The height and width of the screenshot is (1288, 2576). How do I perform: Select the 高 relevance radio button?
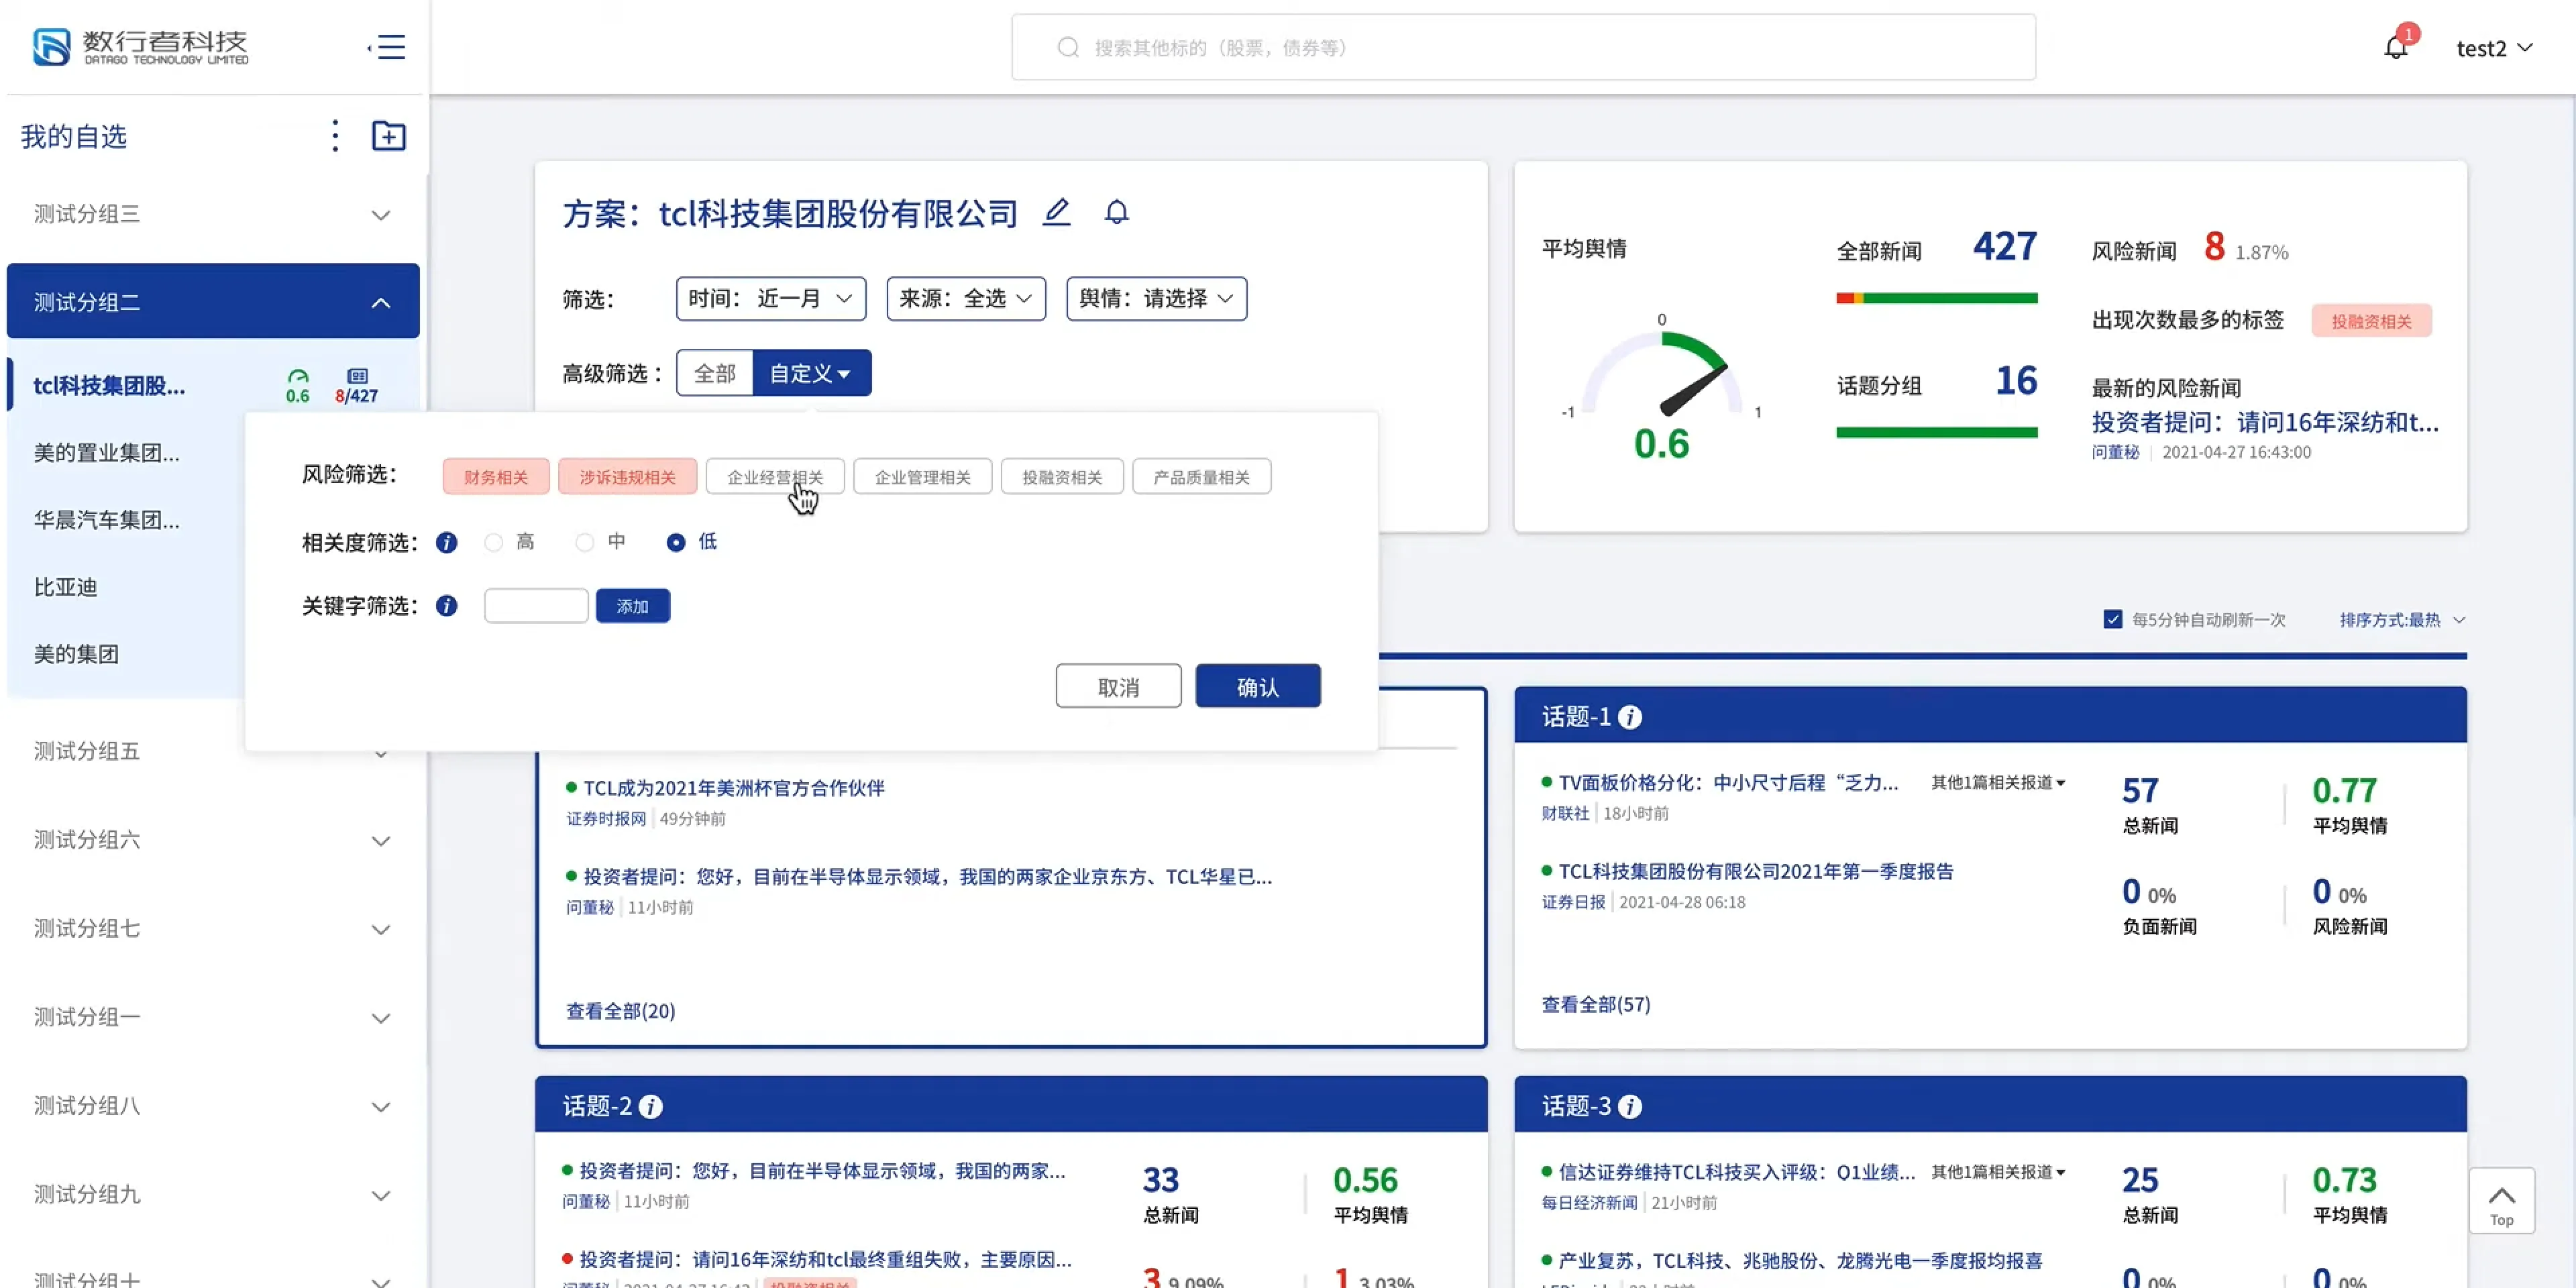(493, 542)
